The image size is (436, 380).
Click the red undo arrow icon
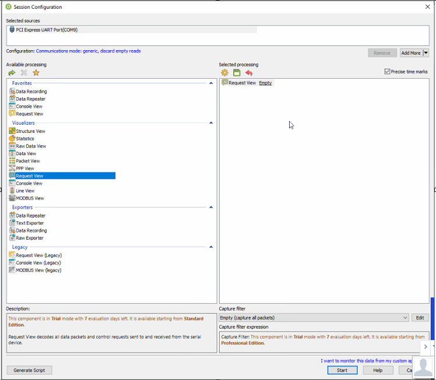[249, 73]
